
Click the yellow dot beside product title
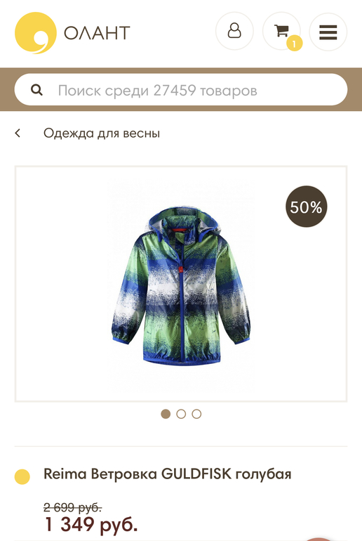tap(22, 477)
